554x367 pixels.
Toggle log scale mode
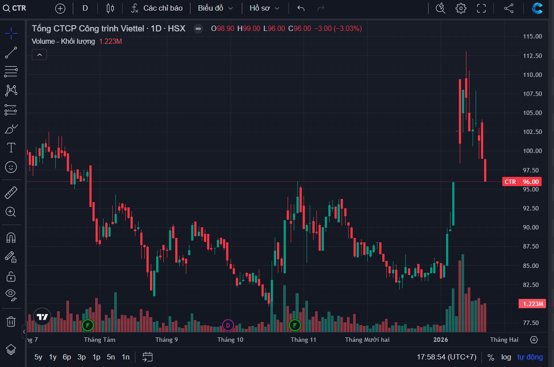[x=506, y=357]
